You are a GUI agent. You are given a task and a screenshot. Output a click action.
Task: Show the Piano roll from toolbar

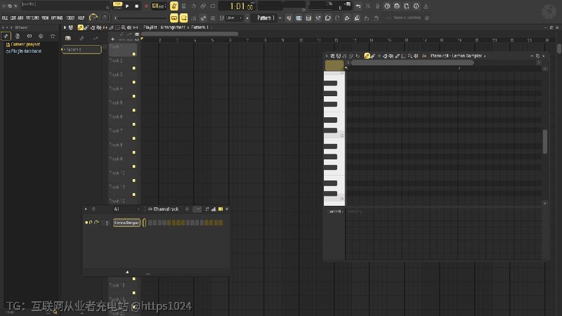pyautogui.click(x=299, y=18)
